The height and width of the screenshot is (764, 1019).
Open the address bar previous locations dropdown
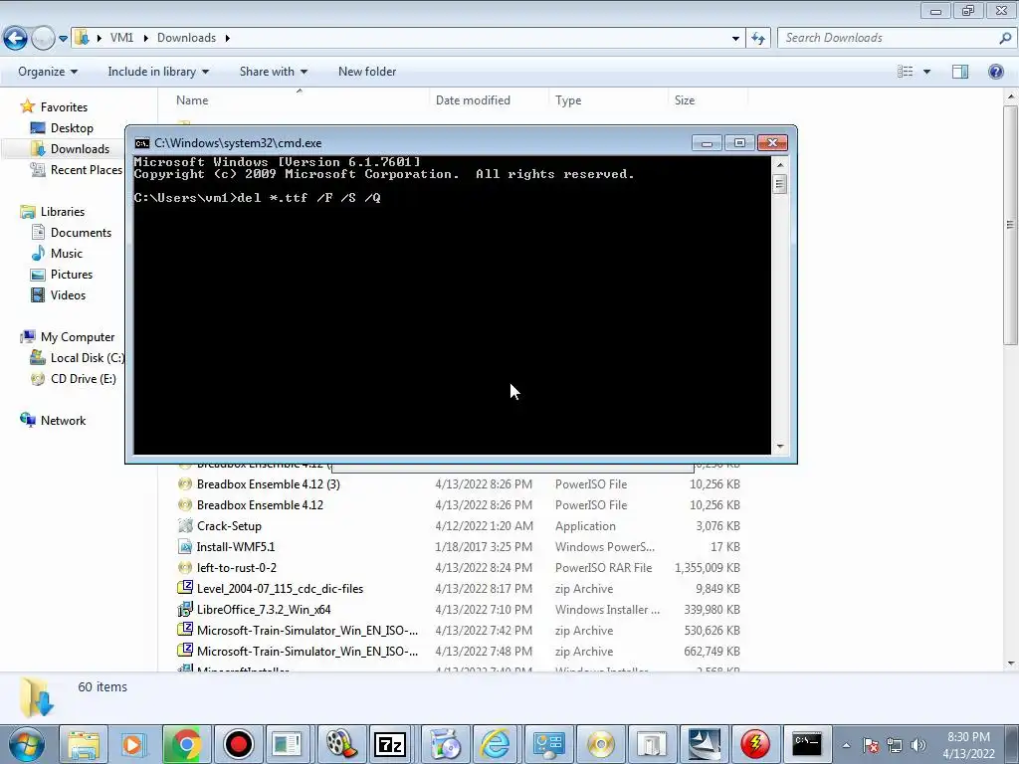[x=735, y=39]
